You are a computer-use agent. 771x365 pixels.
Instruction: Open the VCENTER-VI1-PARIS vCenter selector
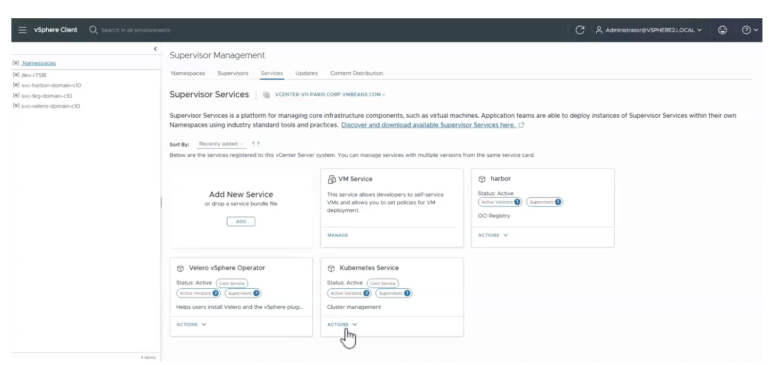click(330, 95)
